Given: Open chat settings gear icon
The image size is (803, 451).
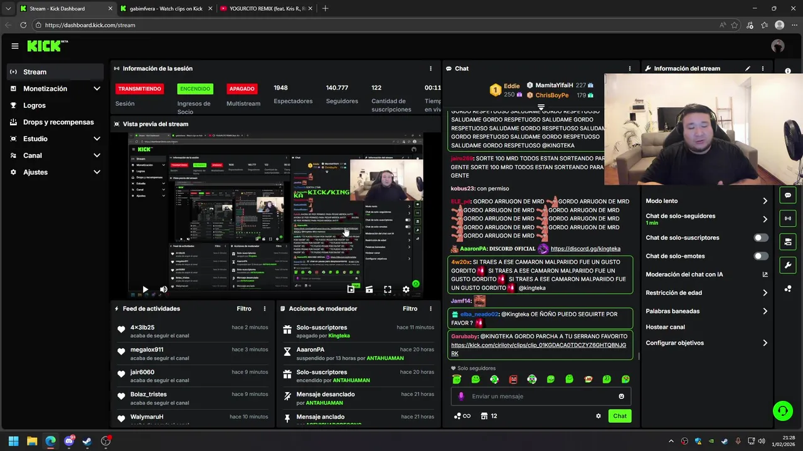Looking at the screenshot, I should click(x=598, y=416).
